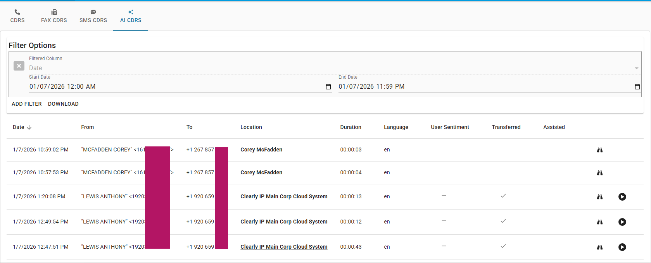Open the End Date calendar picker

[x=637, y=87]
